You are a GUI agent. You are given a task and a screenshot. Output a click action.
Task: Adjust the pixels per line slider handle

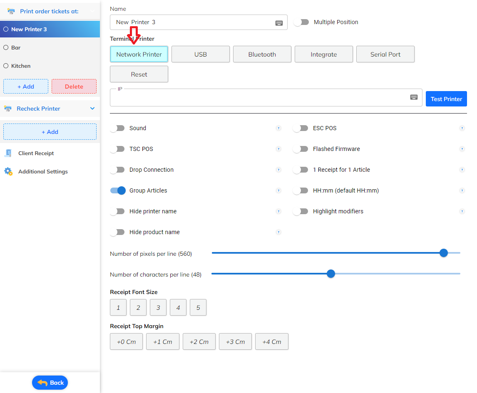click(x=444, y=253)
